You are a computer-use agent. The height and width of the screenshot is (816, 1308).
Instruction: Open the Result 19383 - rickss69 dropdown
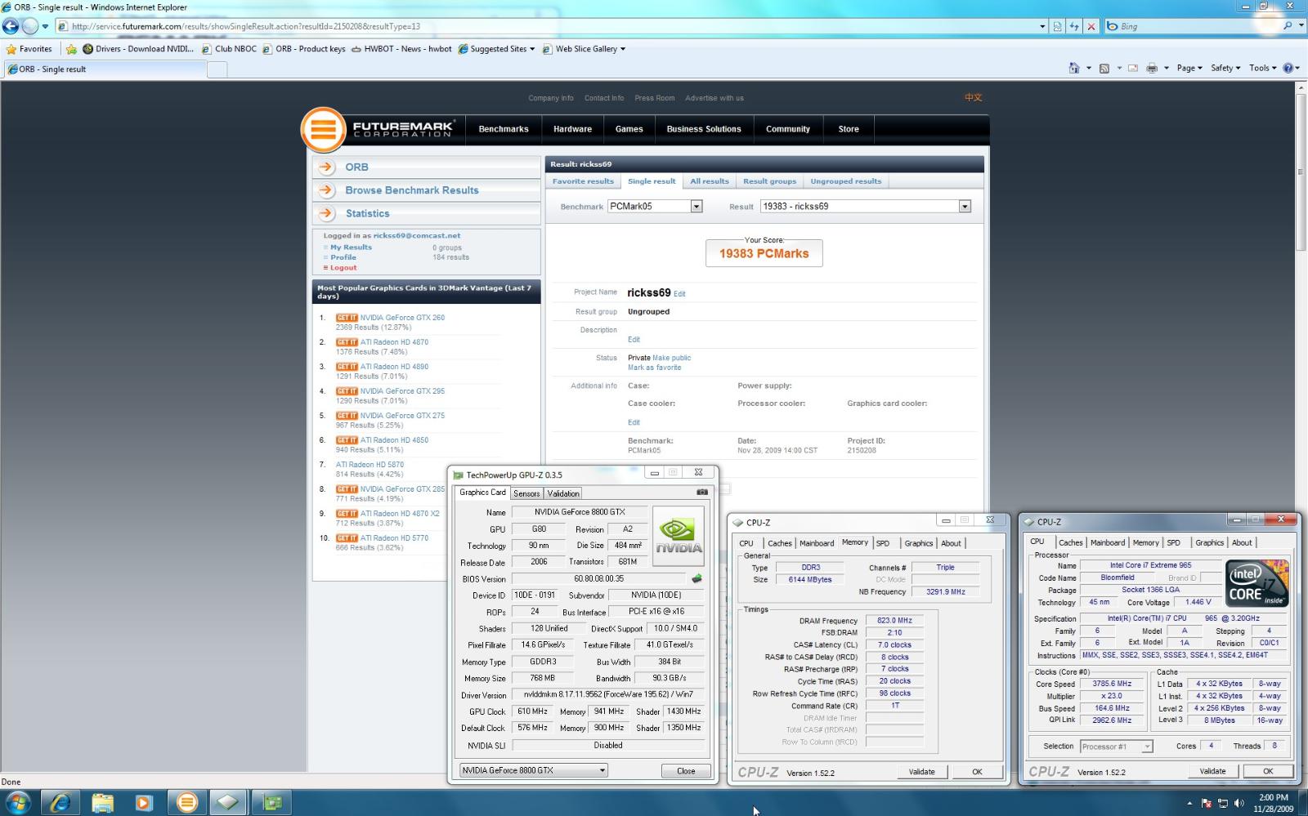[x=965, y=207]
